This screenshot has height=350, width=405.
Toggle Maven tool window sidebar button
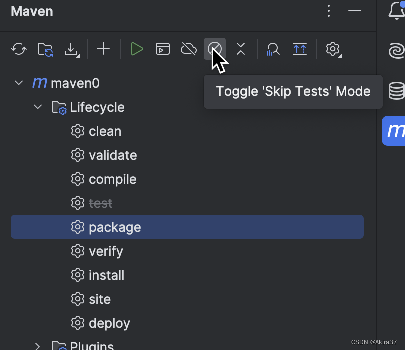393,131
